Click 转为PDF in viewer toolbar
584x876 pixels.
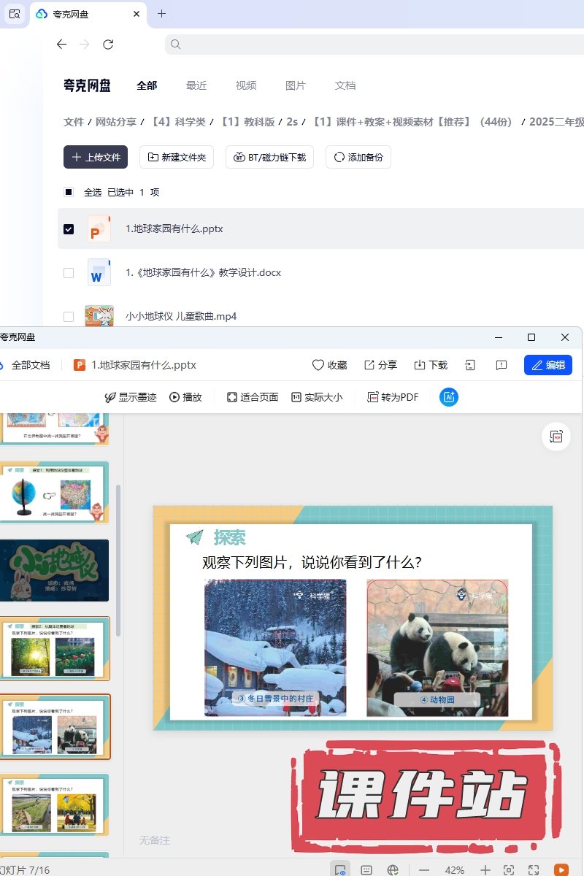(393, 397)
